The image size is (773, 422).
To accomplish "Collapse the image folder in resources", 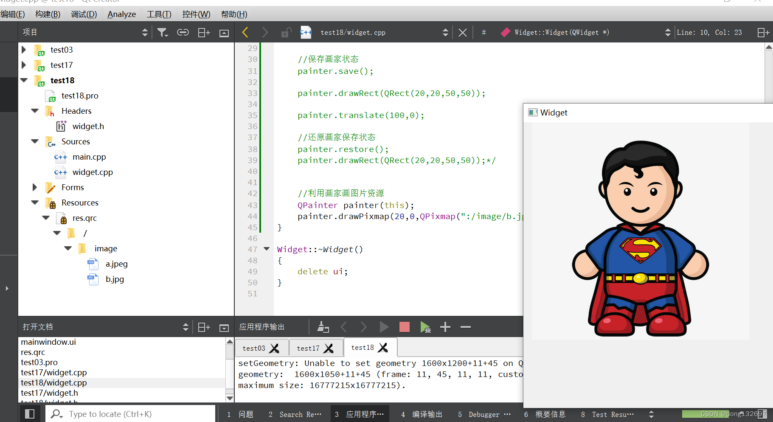I will click(x=68, y=248).
